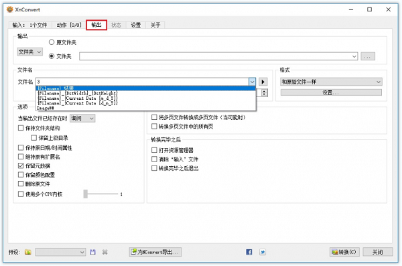Switch to the 输入: 1个文件 tab

[29, 25]
